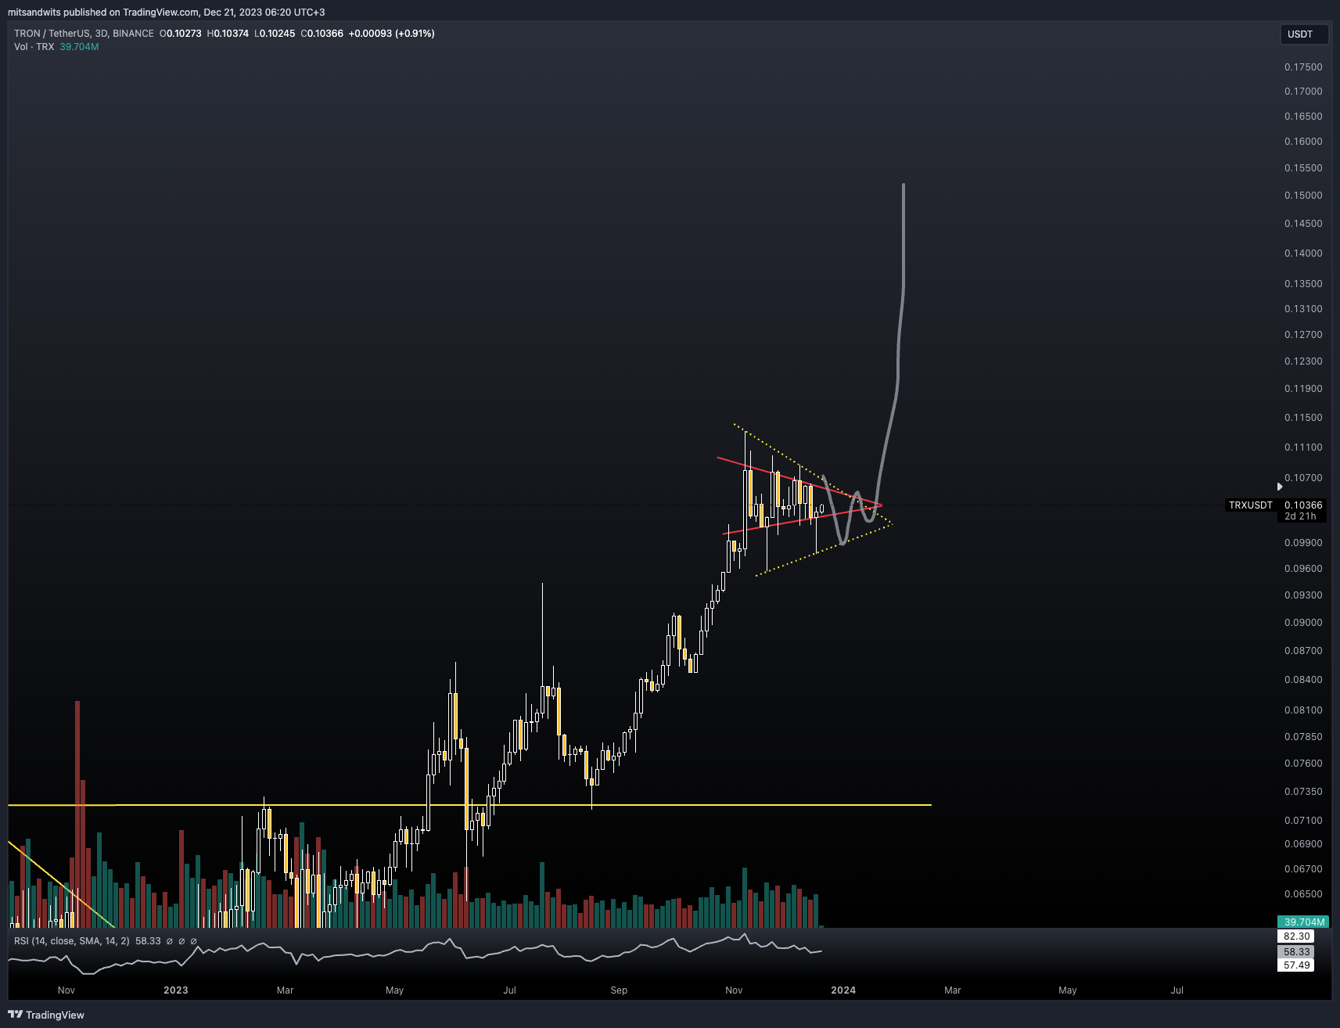1340x1028 pixels.
Task: Open the USDT currency selector button
Action: pyautogui.click(x=1304, y=34)
